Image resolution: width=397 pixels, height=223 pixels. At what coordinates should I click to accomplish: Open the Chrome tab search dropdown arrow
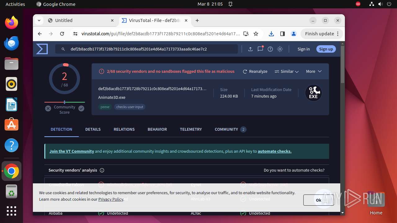tap(39, 20)
